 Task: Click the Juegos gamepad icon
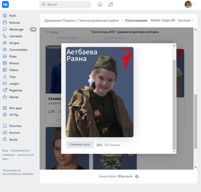pos(5,84)
